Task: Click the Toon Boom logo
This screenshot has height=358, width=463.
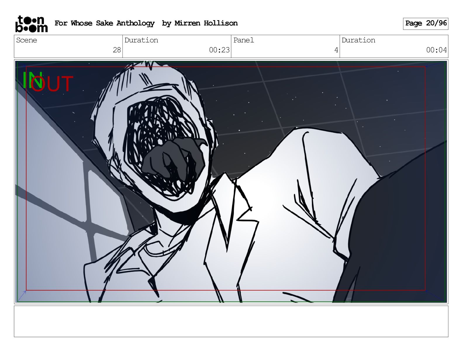Action: pyautogui.click(x=31, y=24)
